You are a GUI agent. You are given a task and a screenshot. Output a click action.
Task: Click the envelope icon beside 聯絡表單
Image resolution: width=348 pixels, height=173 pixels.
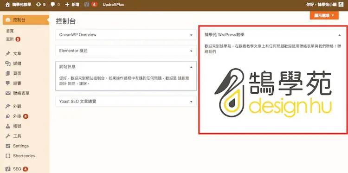(x=8, y=93)
